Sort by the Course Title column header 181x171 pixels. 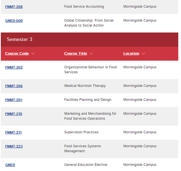point(76,53)
